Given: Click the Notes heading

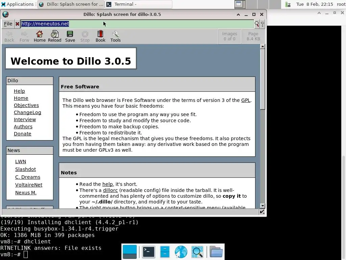Looking at the screenshot, I should coord(69,173).
